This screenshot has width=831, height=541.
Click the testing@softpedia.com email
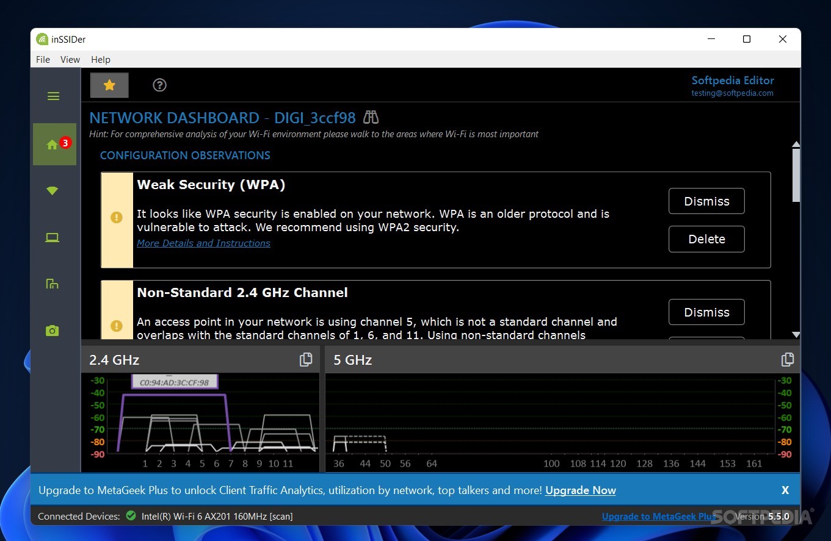pos(732,93)
